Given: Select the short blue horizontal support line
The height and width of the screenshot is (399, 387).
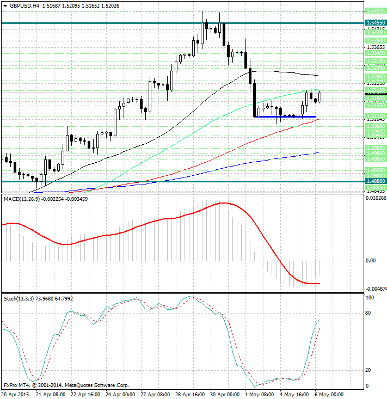Looking at the screenshot, I should pyautogui.click(x=285, y=116).
